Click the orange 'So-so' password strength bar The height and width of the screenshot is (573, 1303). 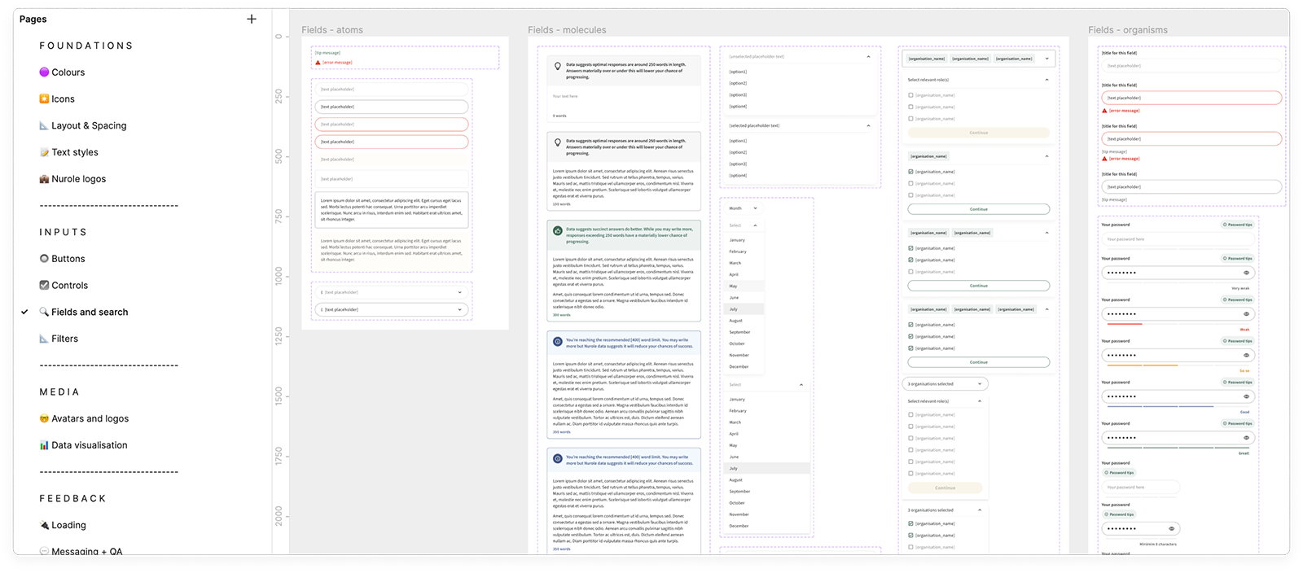pos(1143,365)
